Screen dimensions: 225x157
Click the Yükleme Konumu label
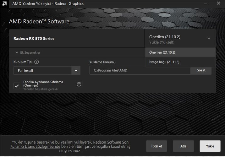tap(102, 62)
